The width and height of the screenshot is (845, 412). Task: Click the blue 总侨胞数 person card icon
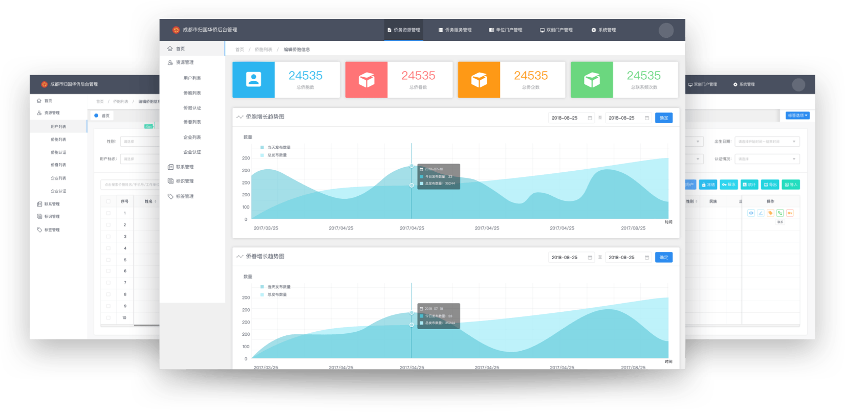(x=253, y=80)
